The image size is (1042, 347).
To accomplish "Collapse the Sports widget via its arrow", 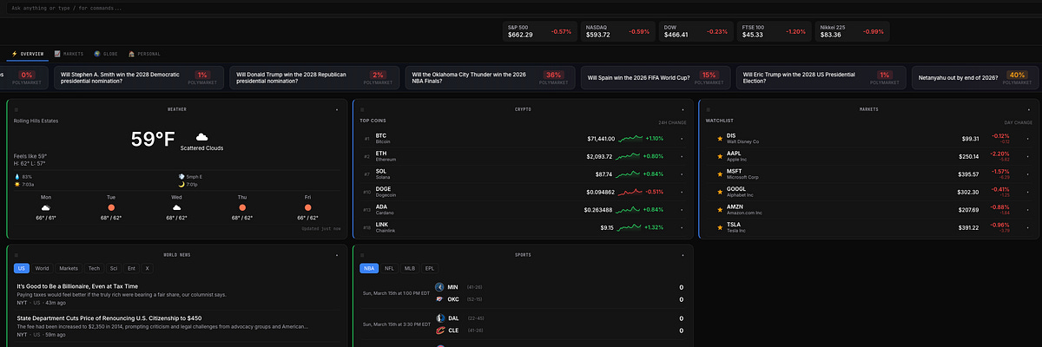I will point(683,255).
